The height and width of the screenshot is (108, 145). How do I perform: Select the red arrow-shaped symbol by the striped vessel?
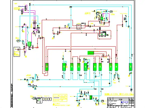pyautogui.click(x=37, y=47)
